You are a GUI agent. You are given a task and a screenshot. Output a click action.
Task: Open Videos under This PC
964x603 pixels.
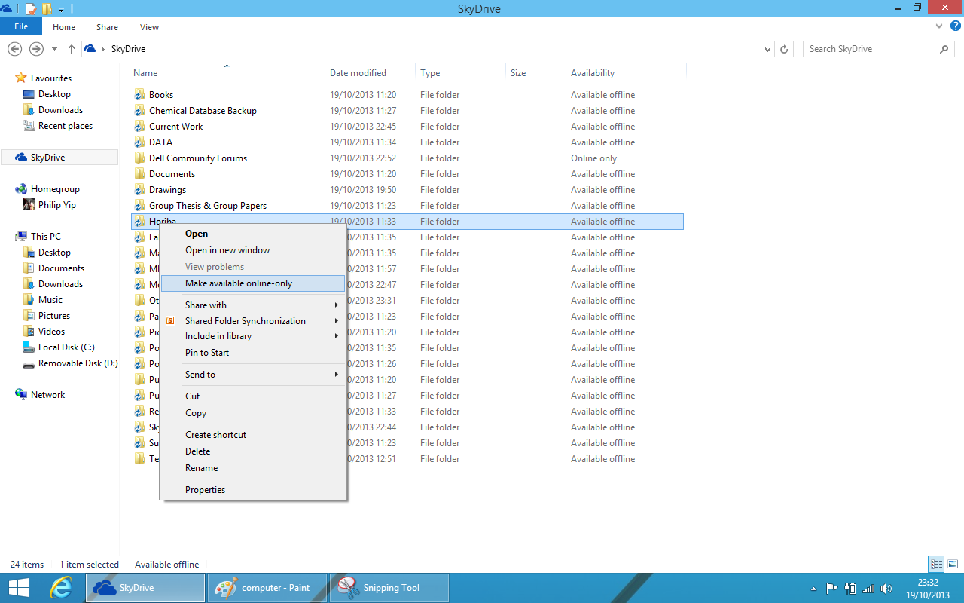51,332
